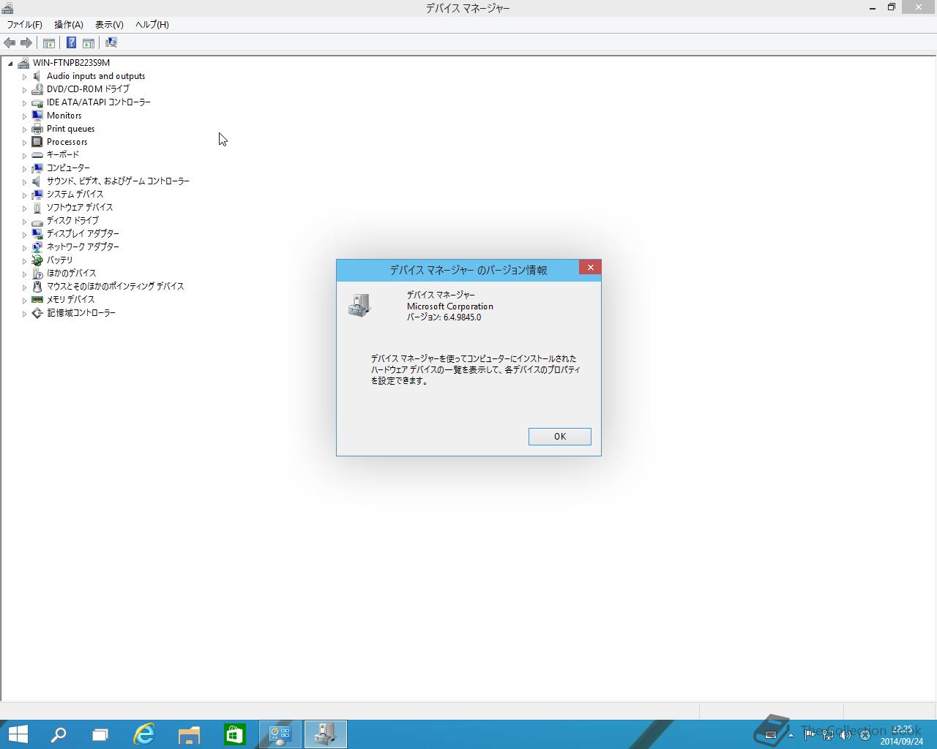
Task: Click the printer icon of Print queues
Action: tap(37, 129)
